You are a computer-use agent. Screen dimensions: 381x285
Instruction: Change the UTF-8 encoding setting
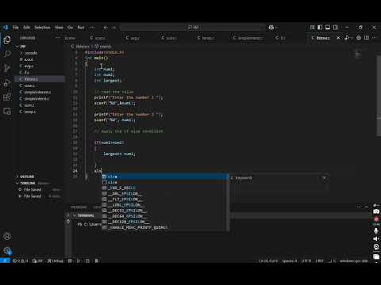(306, 260)
